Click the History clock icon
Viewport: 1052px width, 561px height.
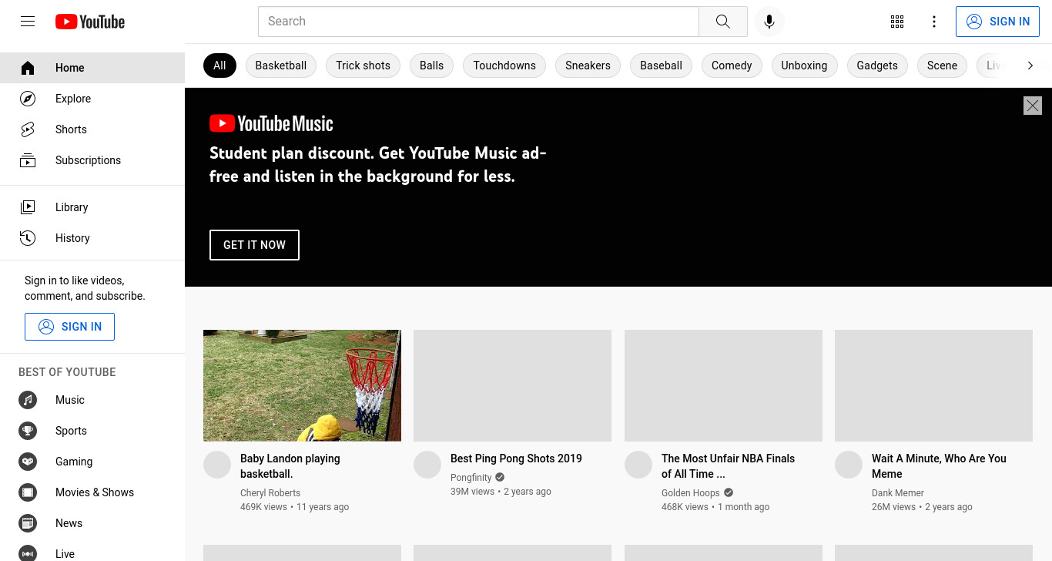coord(28,238)
